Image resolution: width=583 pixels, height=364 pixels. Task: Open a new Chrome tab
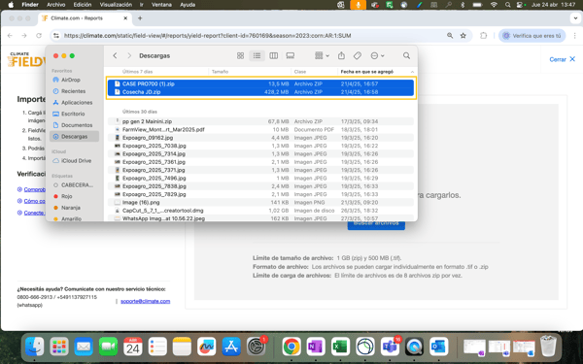140,18
